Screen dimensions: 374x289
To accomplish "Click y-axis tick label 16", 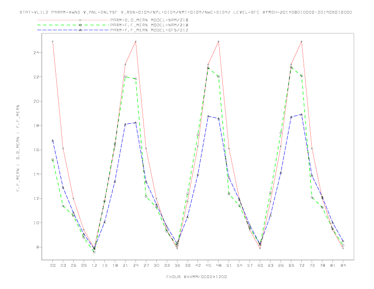I will tap(36, 150).
